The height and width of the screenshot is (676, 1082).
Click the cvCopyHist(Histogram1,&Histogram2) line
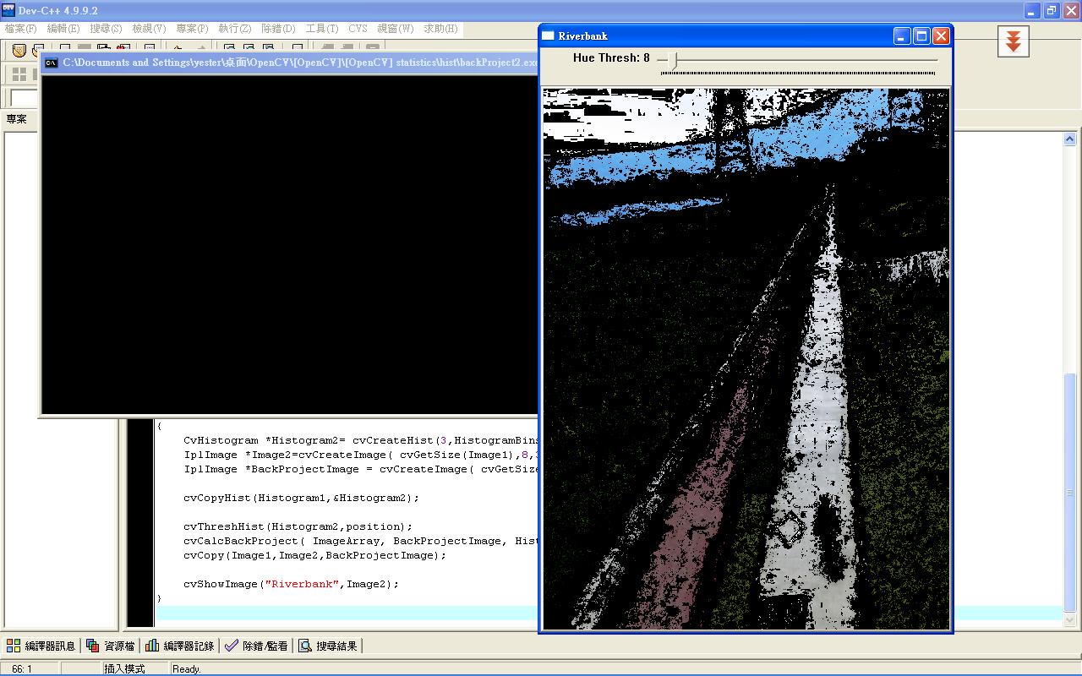pos(301,498)
